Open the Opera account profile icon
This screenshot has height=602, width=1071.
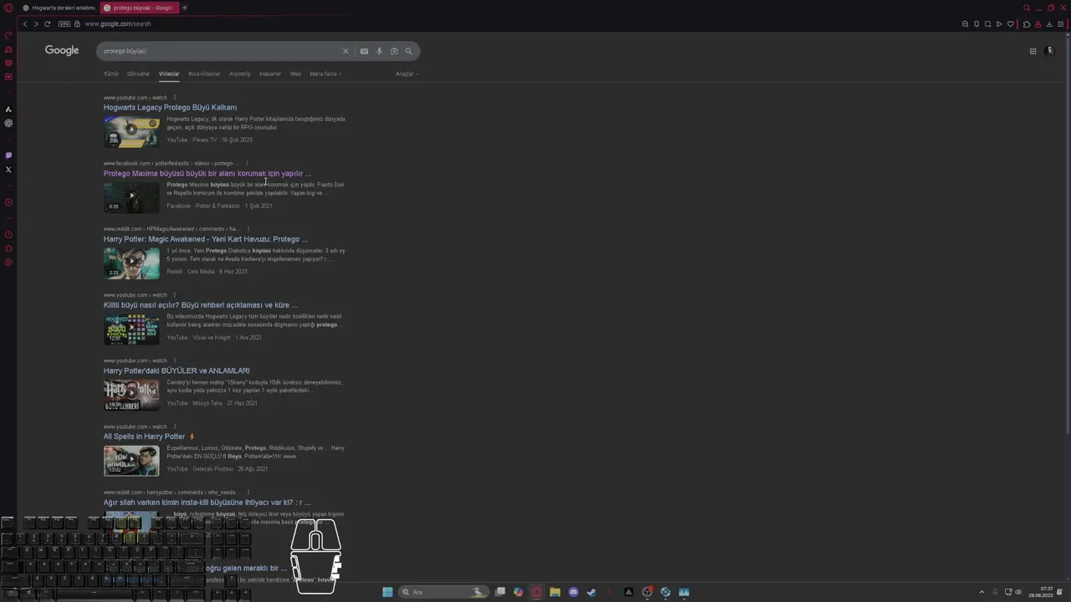[1038, 24]
